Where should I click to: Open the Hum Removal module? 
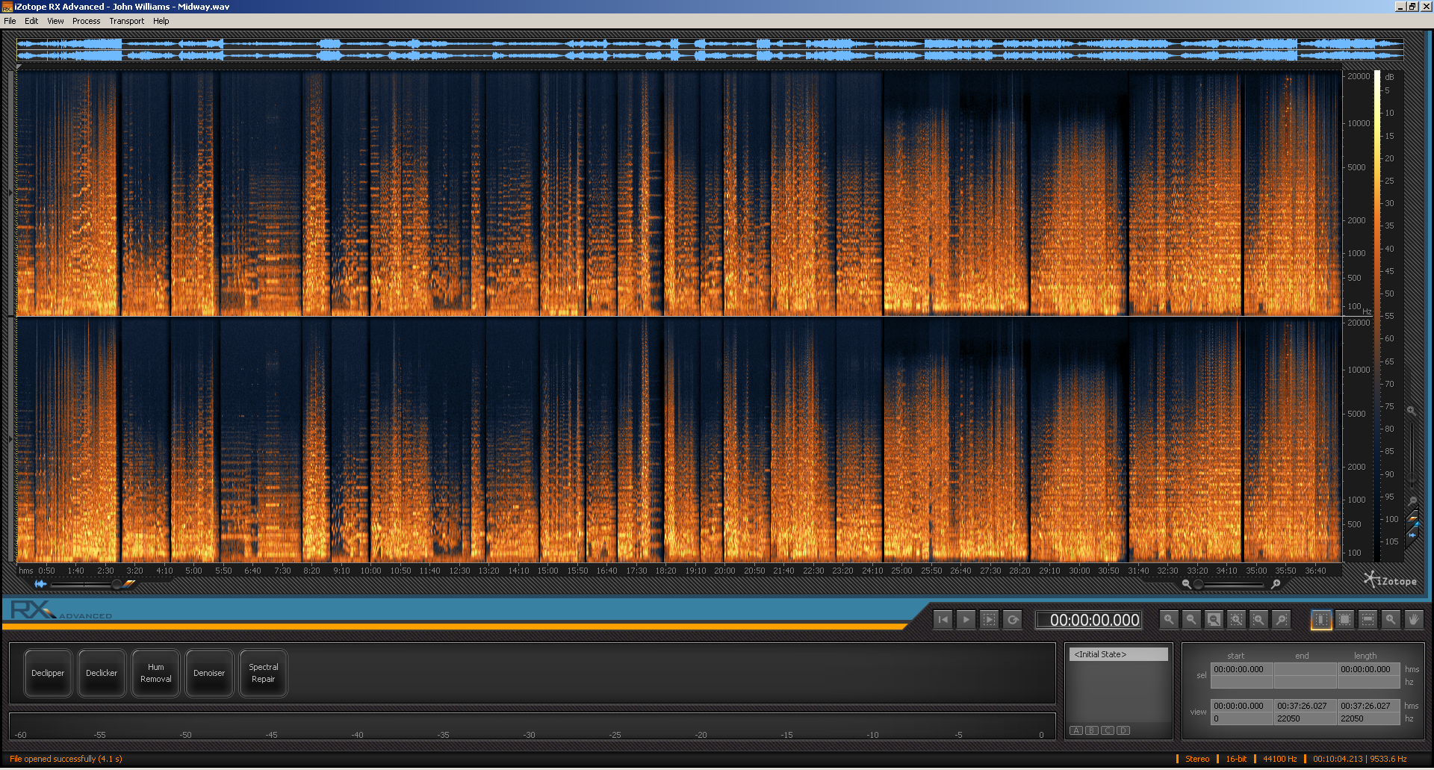tap(155, 673)
